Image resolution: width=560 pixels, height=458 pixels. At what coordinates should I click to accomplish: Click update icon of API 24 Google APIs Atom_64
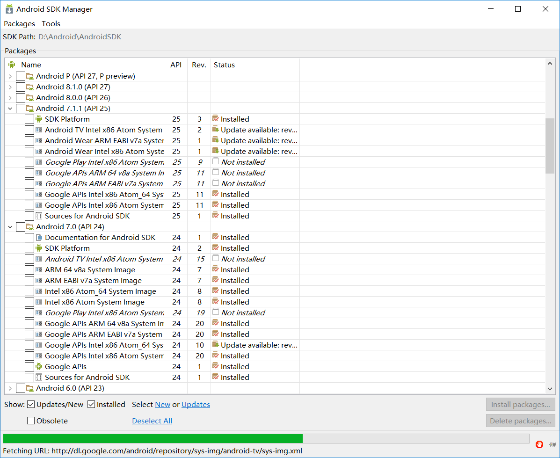[x=215, y=344]
